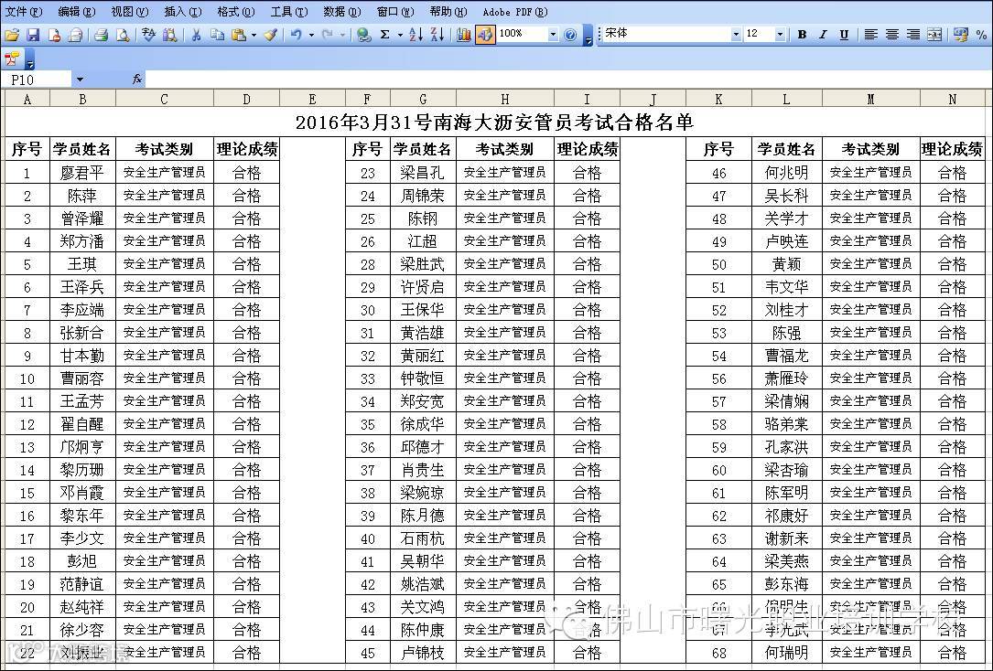Toggle Underline formatting
The height and width of the screenshot is (671, 993).
(x=844, y=36)
